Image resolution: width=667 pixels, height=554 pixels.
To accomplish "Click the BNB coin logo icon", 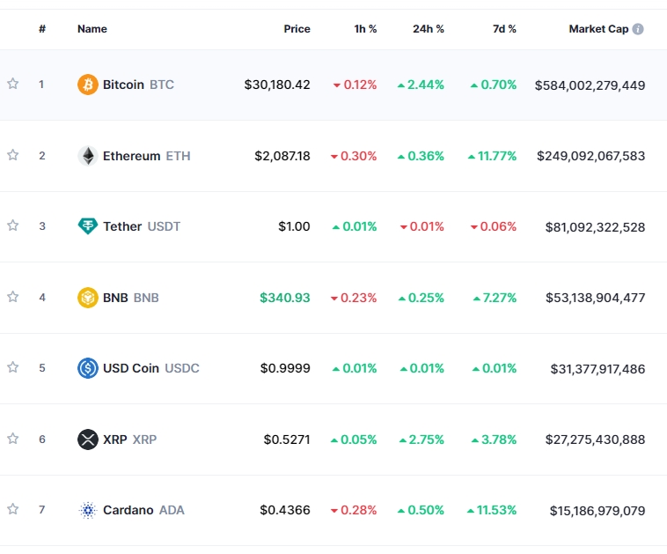I will [x=88, y=298].
